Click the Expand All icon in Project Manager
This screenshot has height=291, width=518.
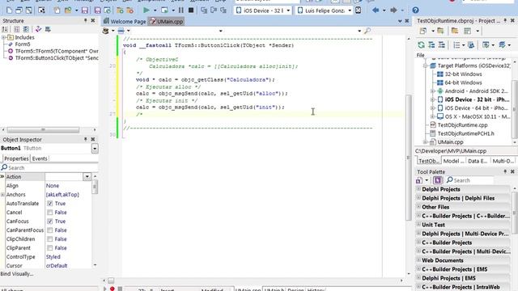click(431, 45)
